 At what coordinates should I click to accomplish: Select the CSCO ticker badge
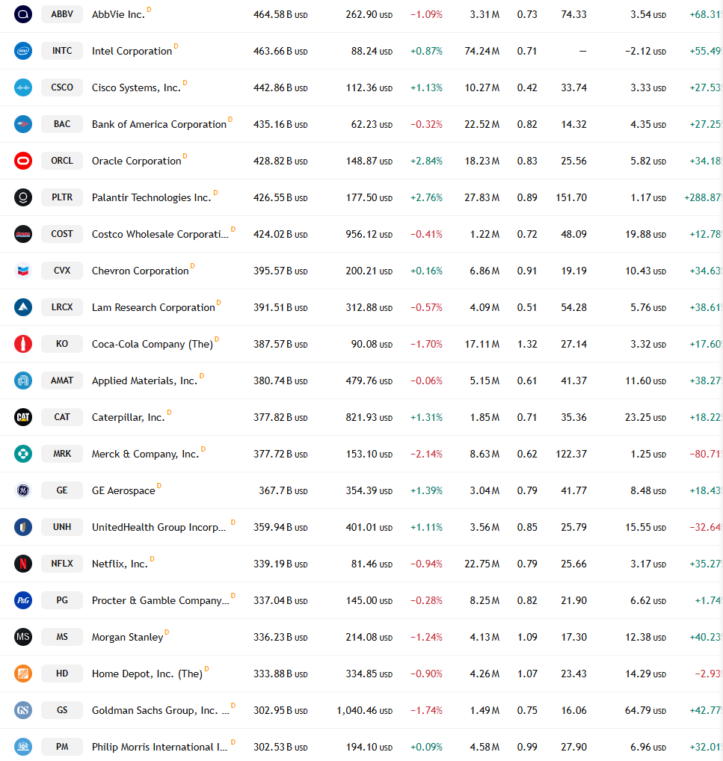[x=62, y=87]
